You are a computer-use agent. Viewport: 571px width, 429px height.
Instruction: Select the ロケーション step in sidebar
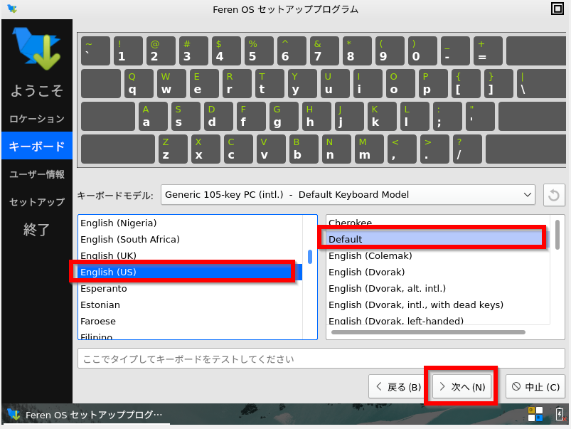(37, 119)
